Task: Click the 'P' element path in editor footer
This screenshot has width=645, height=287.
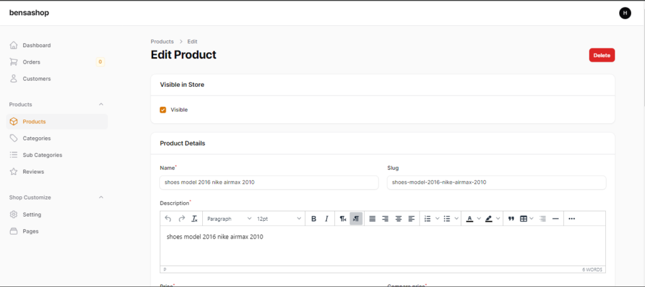Action: (165, 270)
